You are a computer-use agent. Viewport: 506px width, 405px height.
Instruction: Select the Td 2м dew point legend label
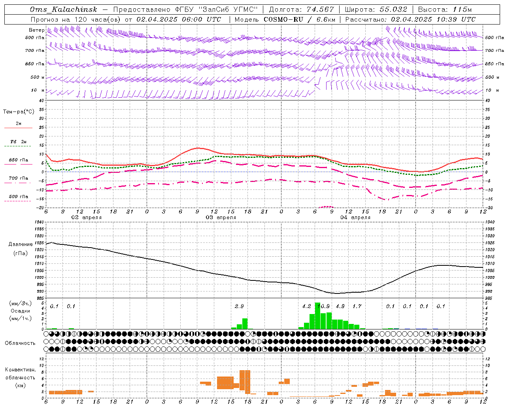(x=19, y=142)
